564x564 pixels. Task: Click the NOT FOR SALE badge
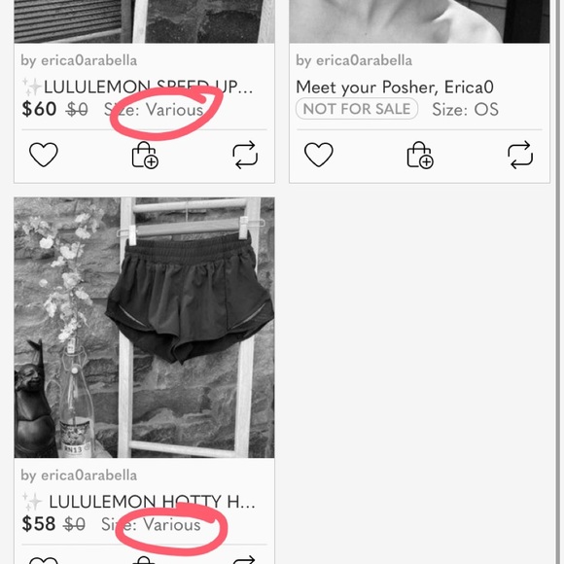(x=357, y=109)
